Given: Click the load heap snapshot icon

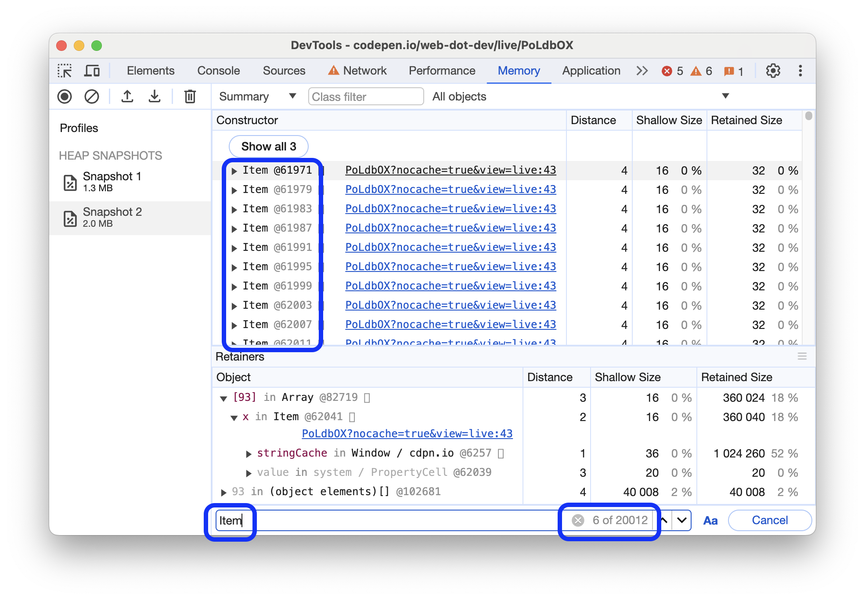Looking at the screenshot, I should [x=154, y=97].
